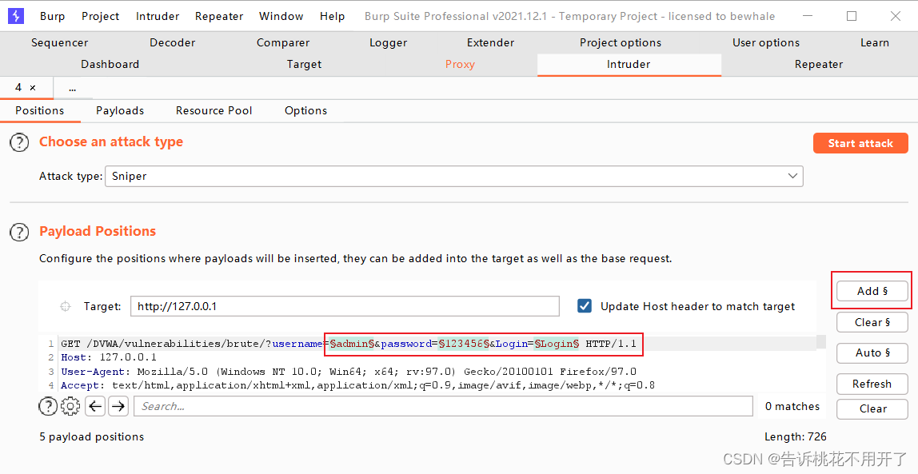Maximize the Burp Suite window
Image resolution: width=918 pixels, height=474 pixels.
click(x=852, y=16)
